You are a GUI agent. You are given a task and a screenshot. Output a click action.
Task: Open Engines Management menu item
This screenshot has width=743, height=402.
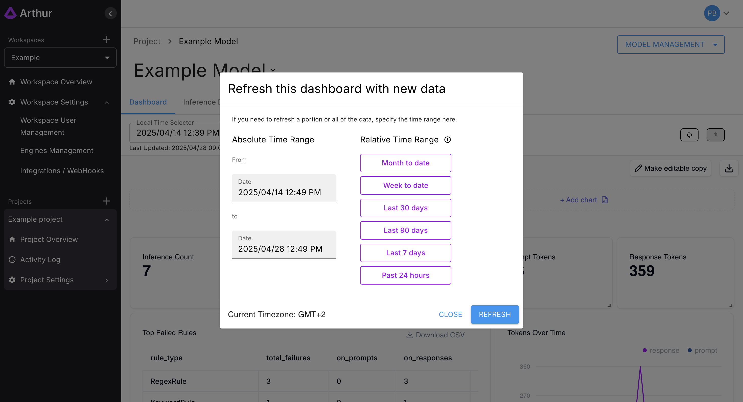pos(57,150)
